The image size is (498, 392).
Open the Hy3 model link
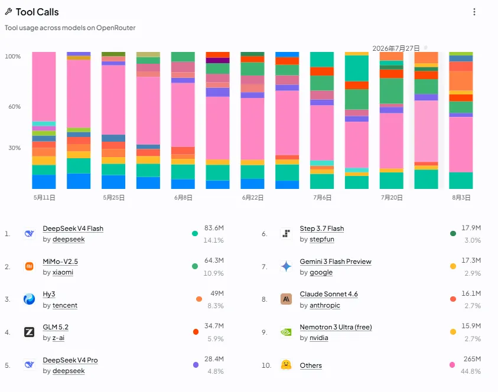coord(49,294)
